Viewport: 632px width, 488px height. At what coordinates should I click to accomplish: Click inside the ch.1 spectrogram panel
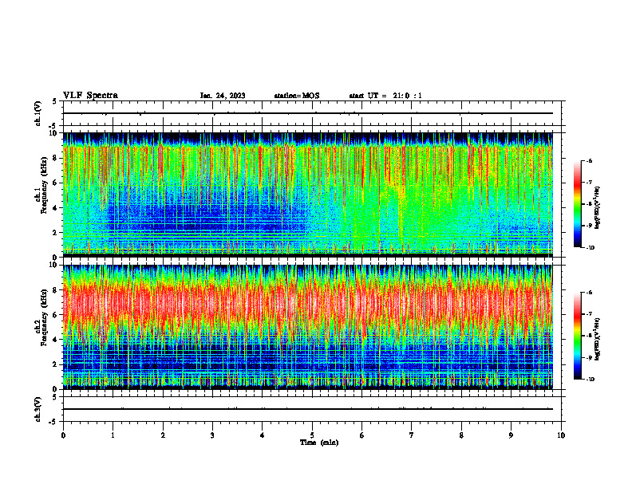tap(308, 195)
